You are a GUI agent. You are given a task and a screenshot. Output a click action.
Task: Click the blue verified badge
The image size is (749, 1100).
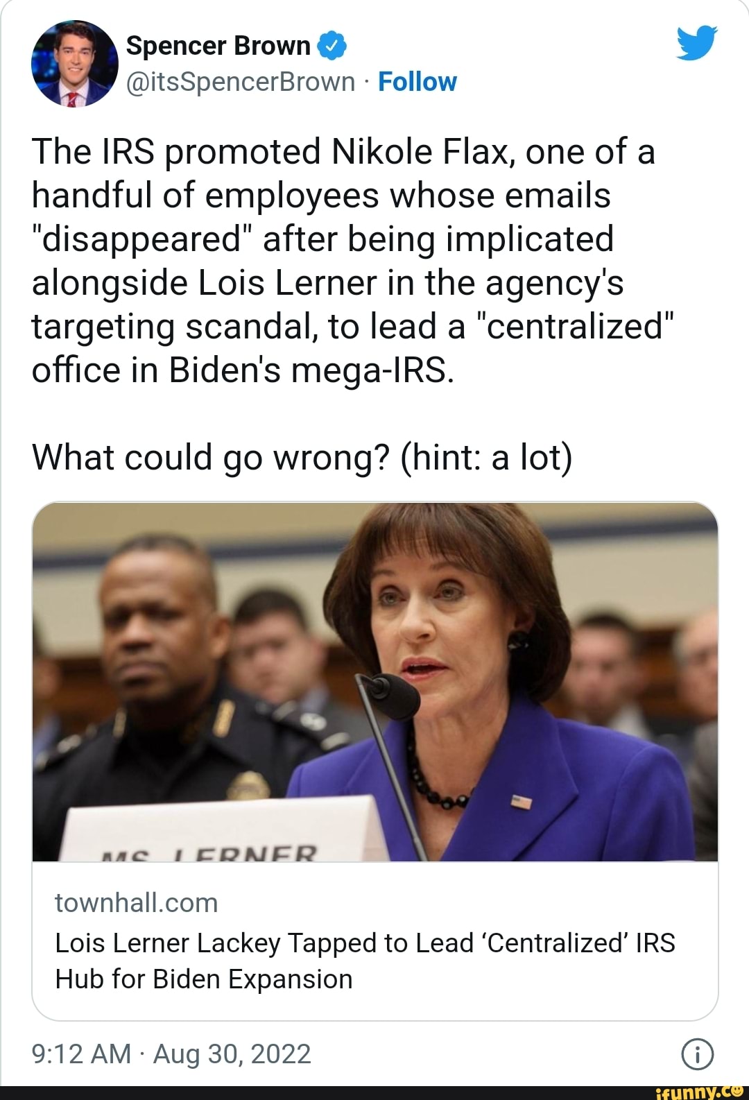[x=332, y=46]
